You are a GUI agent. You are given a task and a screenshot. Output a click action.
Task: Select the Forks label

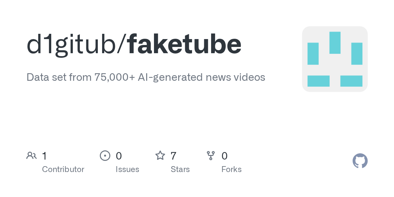(x=231, y=169)
